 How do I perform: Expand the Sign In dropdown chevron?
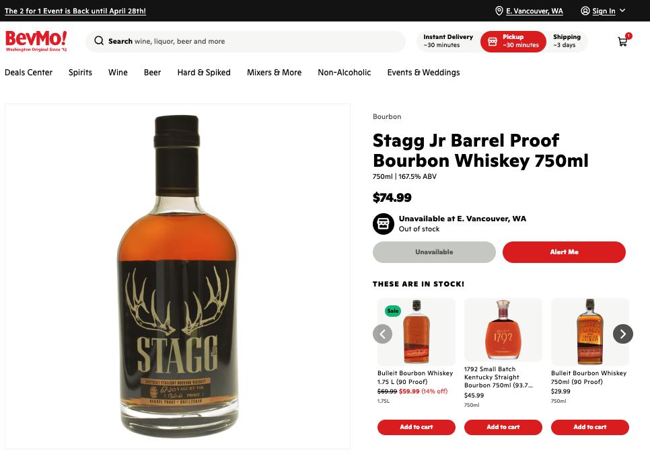click(622, 10)
